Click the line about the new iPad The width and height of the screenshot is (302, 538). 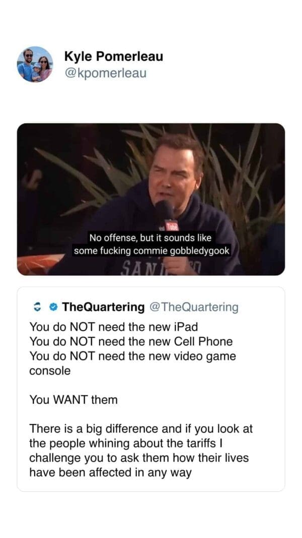pyautogui.click(x=114, y=327)
